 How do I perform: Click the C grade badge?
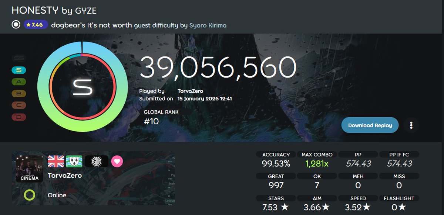pyautogui.click(x=18, y=105)
